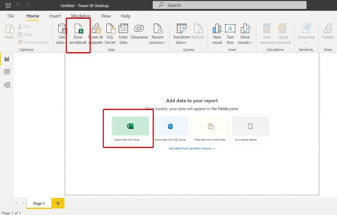337x215 pixels.
Task: Switch to the Modeling ribbon tab
Action: click(81, 16)
